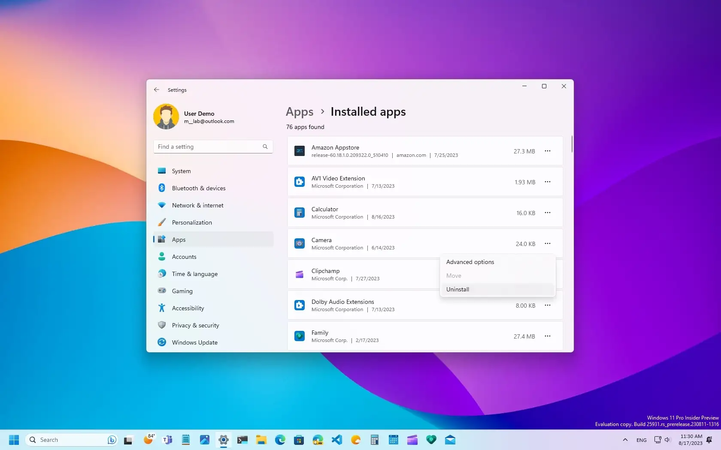Choose Advanced options from the context menu
721x450 pixels.
[470, 261]
